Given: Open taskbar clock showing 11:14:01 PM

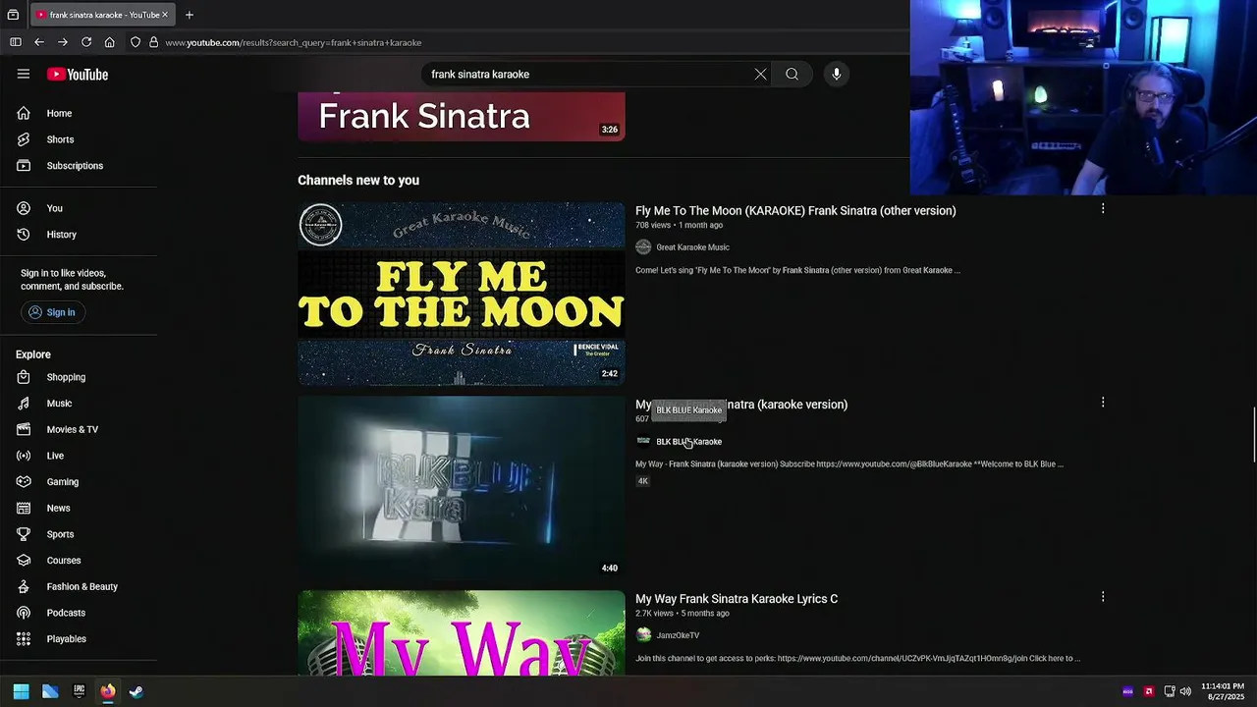Looking at the screenshot, I should 1223,691.
